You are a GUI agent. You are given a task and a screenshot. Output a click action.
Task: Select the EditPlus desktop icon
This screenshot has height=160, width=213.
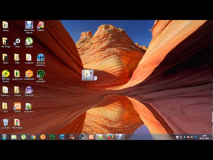(41, 25)
